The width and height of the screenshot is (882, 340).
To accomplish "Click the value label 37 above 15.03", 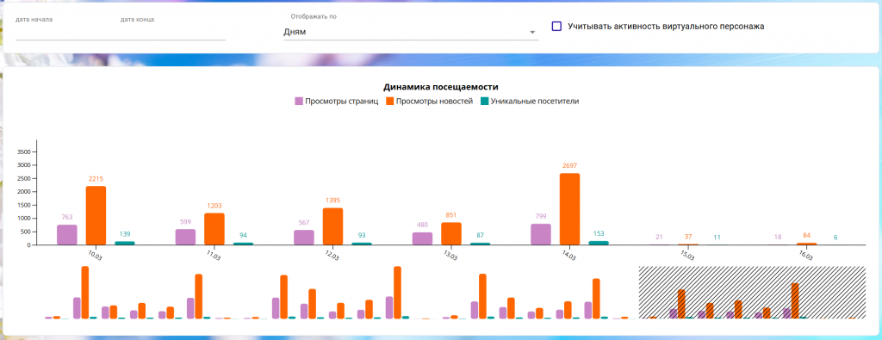I will [688, 238].
